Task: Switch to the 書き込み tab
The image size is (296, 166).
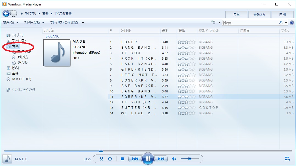Action: (259, 14)
